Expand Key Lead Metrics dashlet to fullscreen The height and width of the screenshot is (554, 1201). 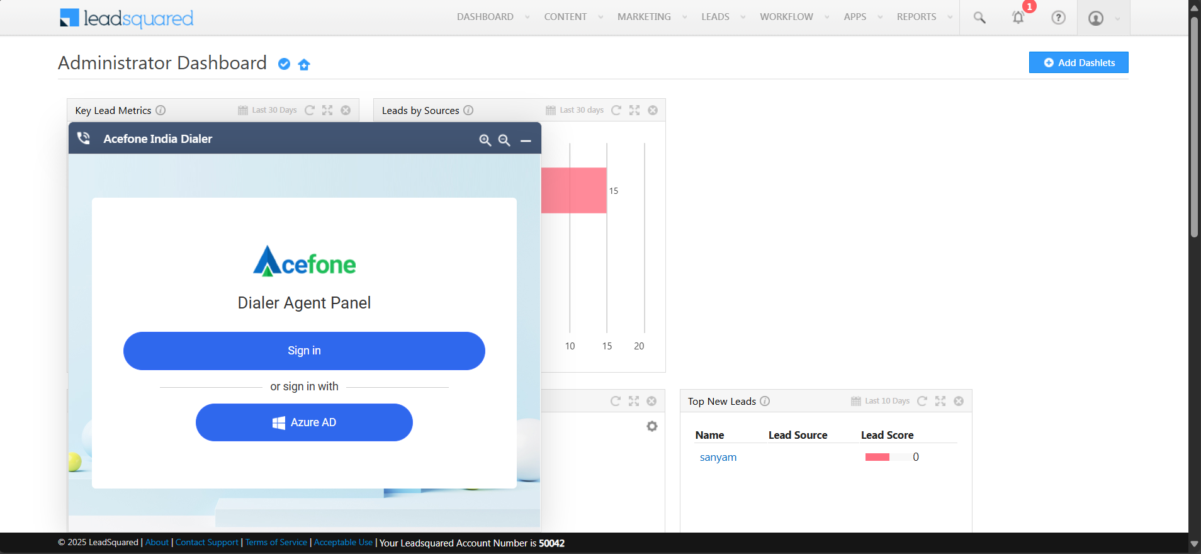point(327,110)
